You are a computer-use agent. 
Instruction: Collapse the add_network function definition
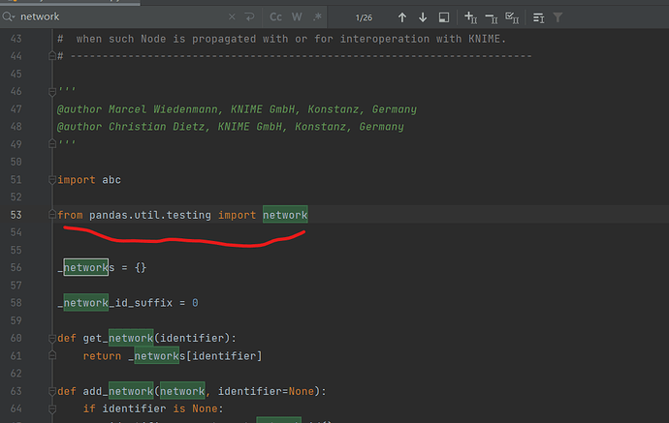tap(51, 391)
